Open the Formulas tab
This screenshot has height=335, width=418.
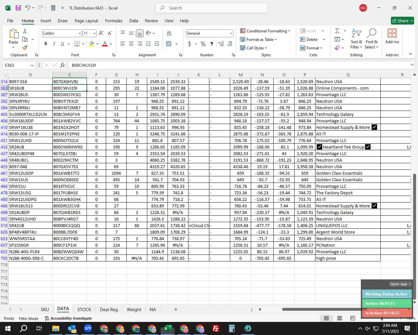coord(114,21)
